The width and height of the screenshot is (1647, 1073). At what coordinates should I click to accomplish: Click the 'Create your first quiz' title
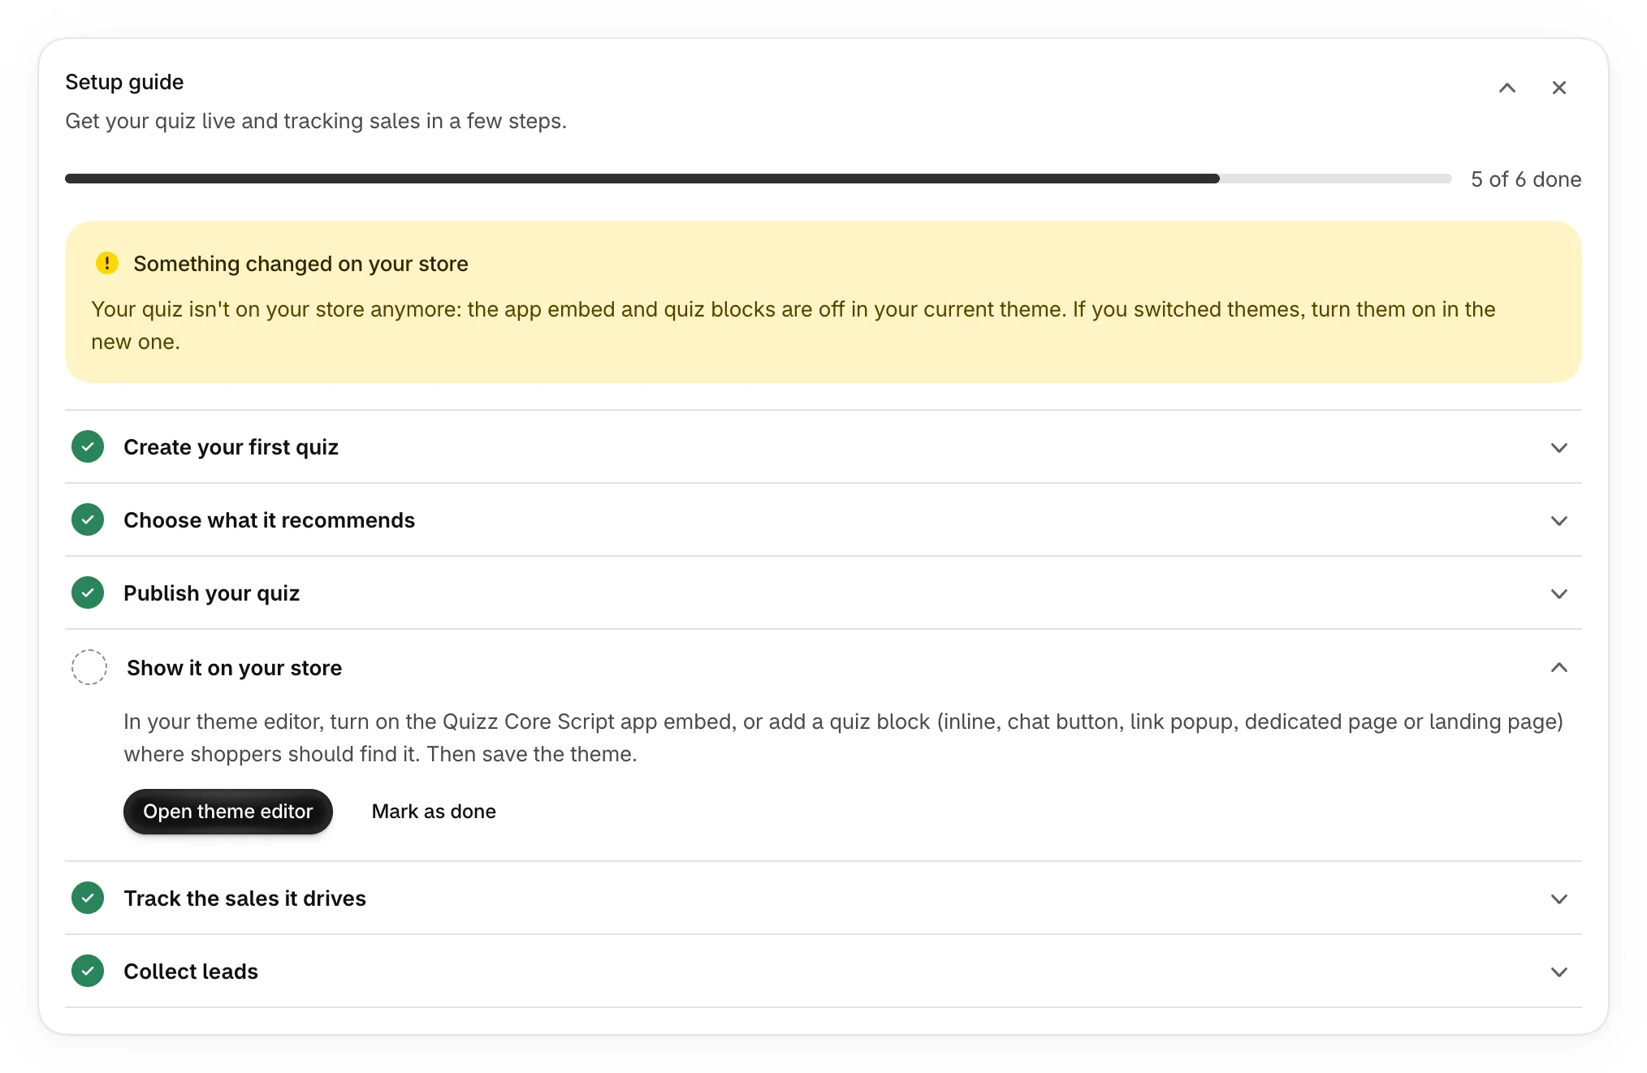coord(231,447)
